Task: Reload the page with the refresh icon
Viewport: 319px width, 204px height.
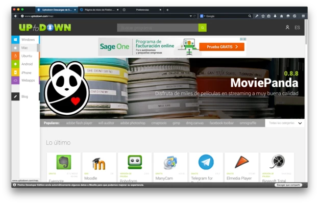Action: click(194, 16)
